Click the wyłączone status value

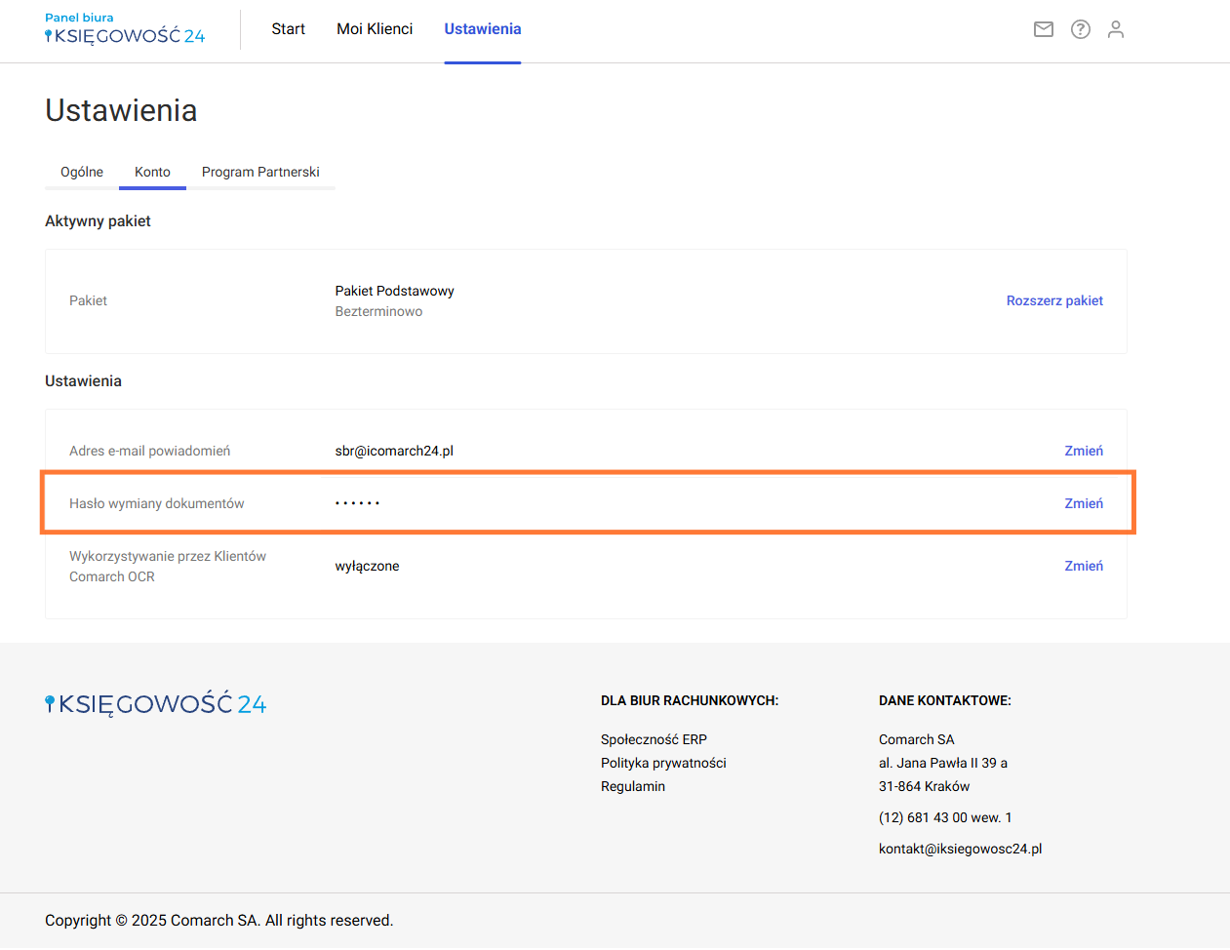click(367, 566)
